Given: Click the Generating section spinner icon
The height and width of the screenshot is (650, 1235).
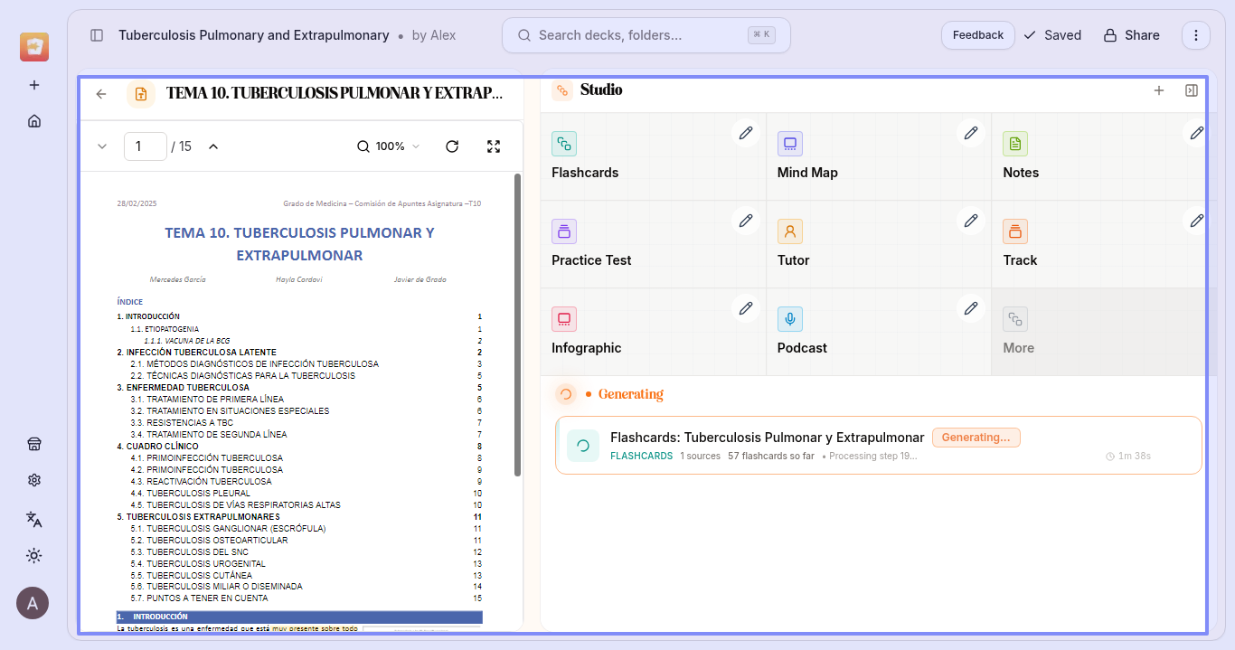Looking at the screenshot, I should click(566, 394).
